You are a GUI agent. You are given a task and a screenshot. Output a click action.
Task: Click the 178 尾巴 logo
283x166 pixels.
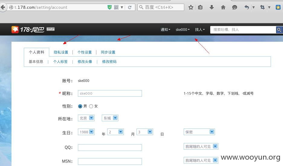28,29
